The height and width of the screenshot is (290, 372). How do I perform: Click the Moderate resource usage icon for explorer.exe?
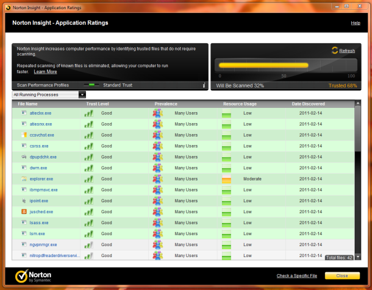226,179
